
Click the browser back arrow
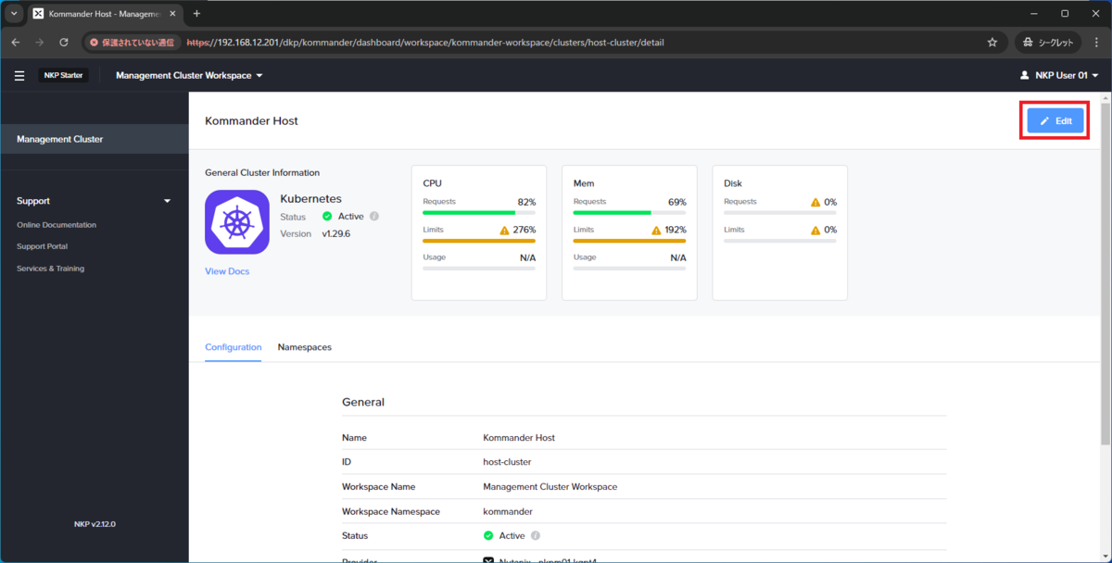[x=16, y=43]
